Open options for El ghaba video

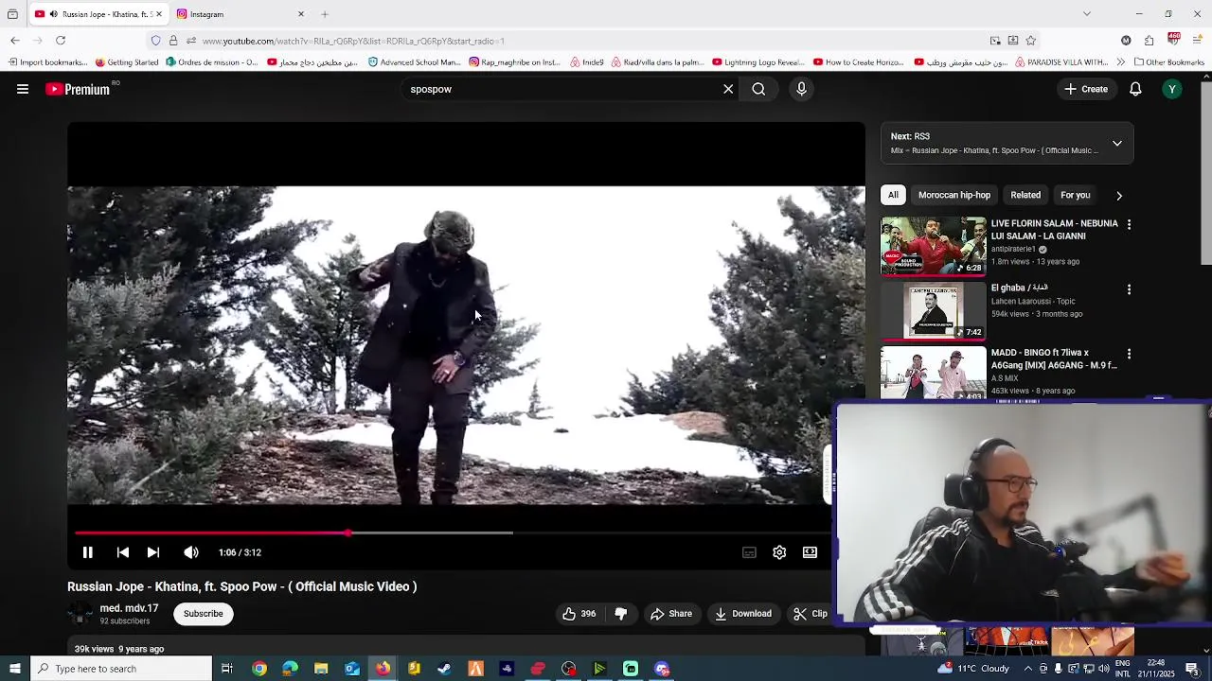coord(1129,289)
